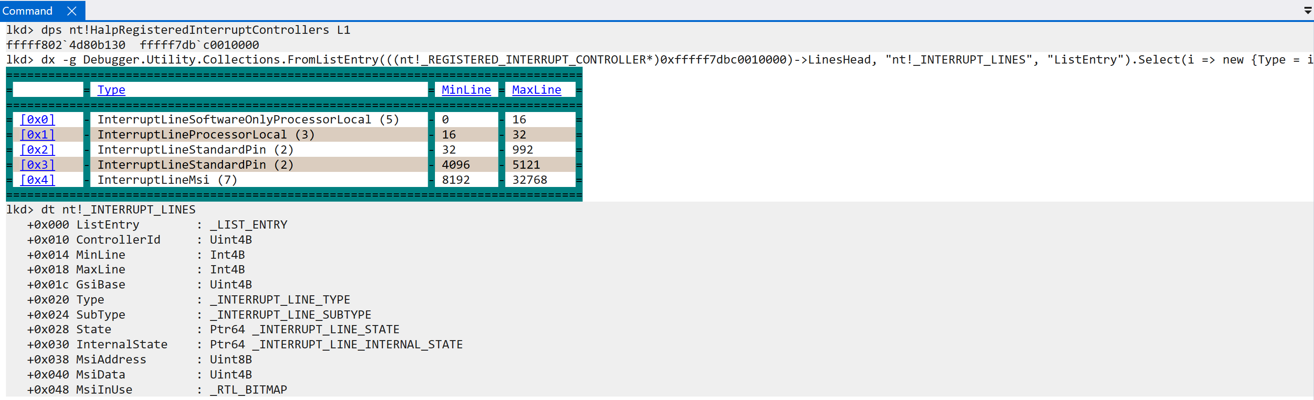Close the Command tab with the X
1314x400 pixels.
(72, 11)
